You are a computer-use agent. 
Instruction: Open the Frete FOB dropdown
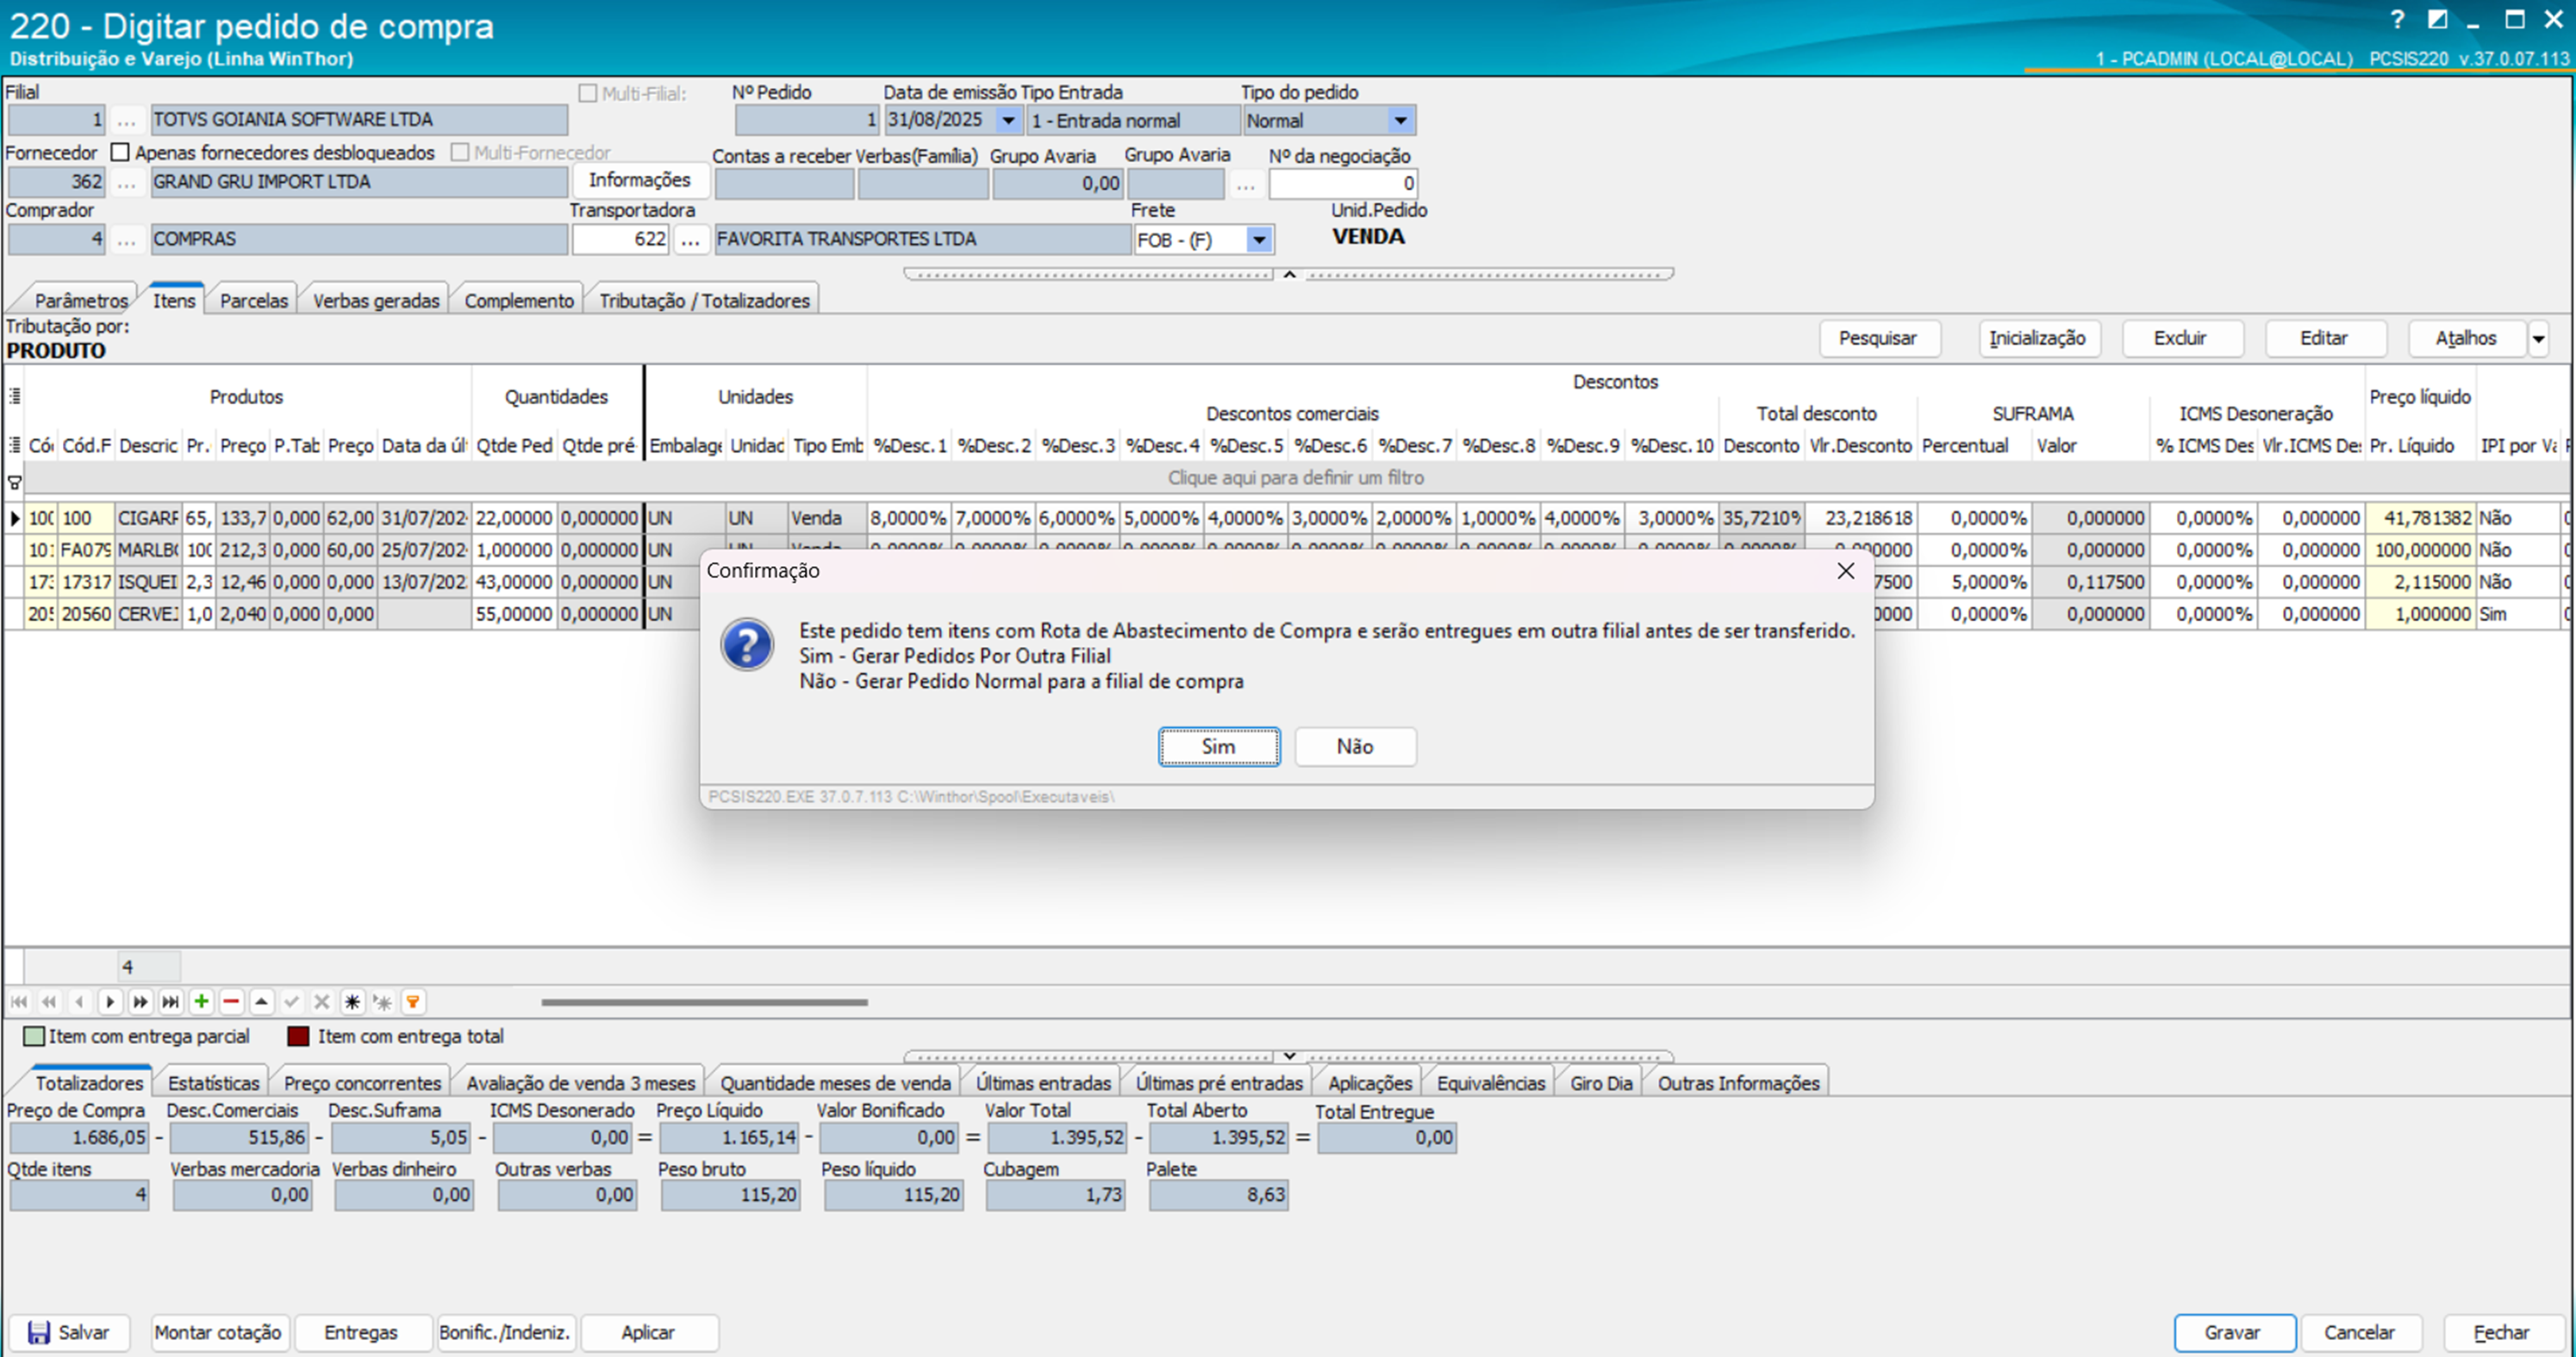[x=1259, y=239]
